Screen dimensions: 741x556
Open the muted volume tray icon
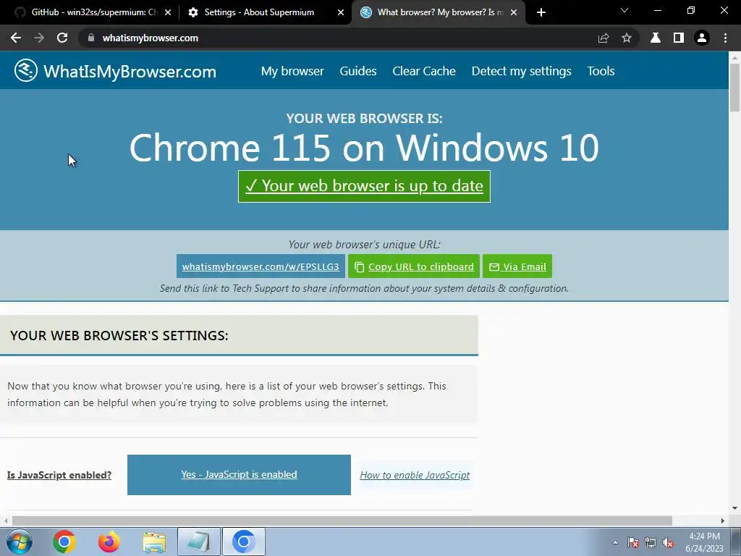click(x=668, y=542)
